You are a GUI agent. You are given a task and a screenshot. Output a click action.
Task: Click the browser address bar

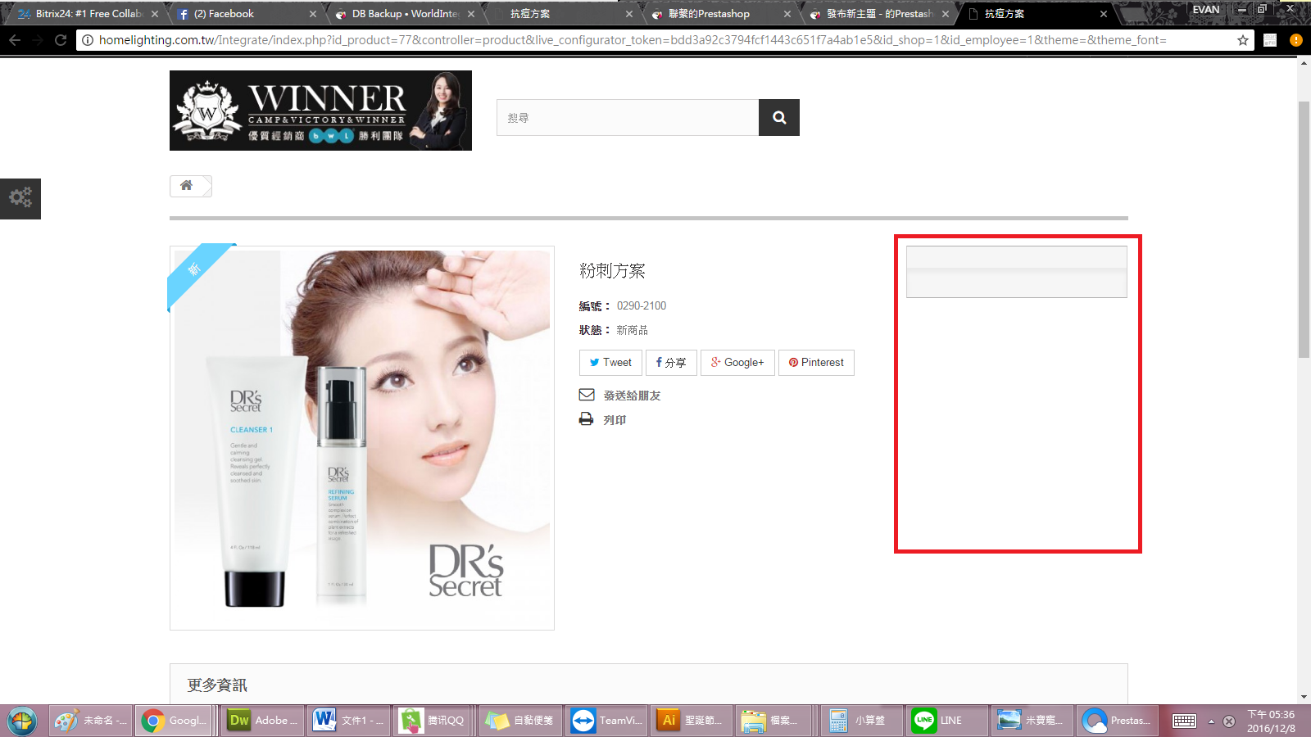click(664, 40)
